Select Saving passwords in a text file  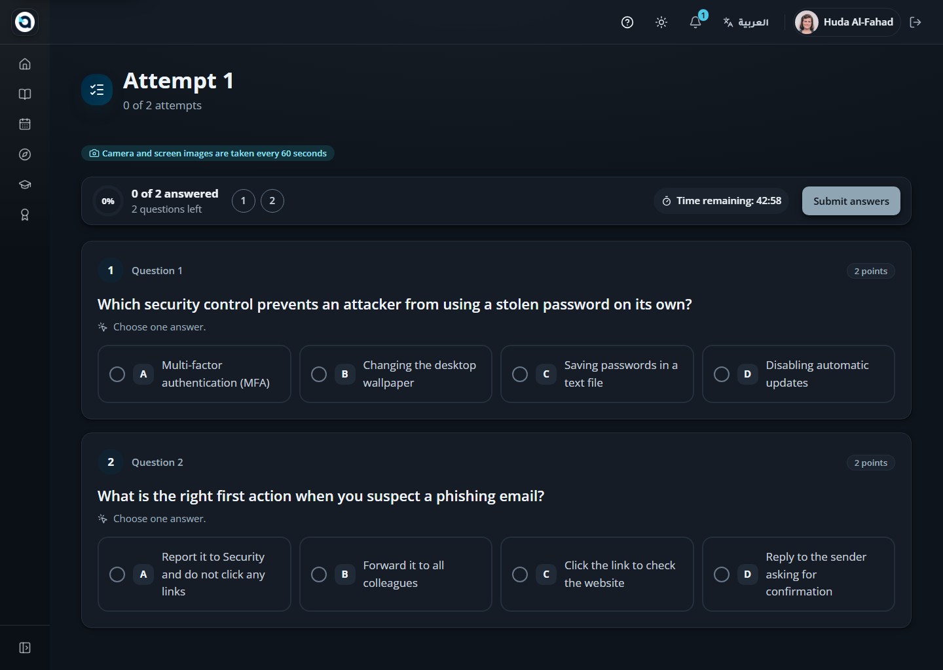click(x=597, y=374)
